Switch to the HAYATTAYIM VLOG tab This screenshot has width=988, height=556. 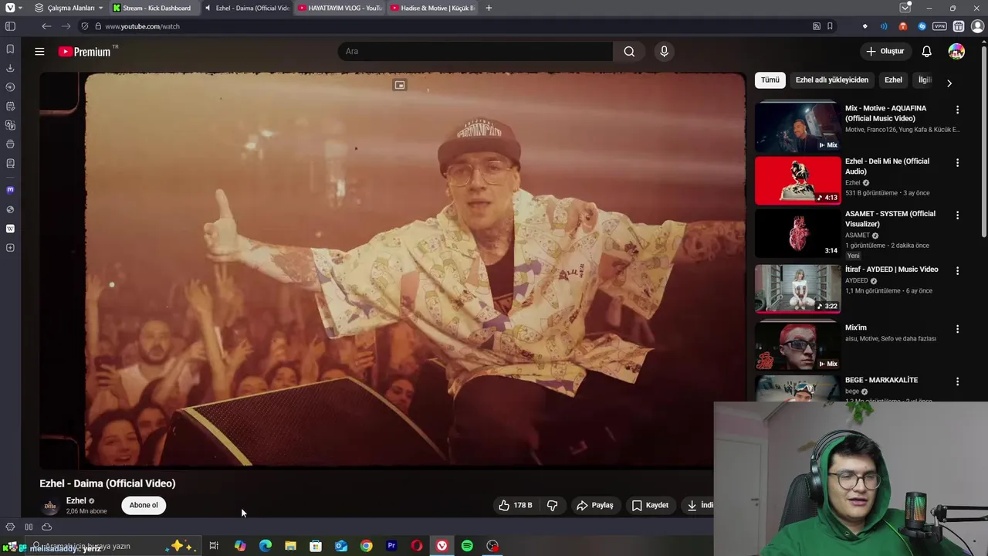pos(339,8)
